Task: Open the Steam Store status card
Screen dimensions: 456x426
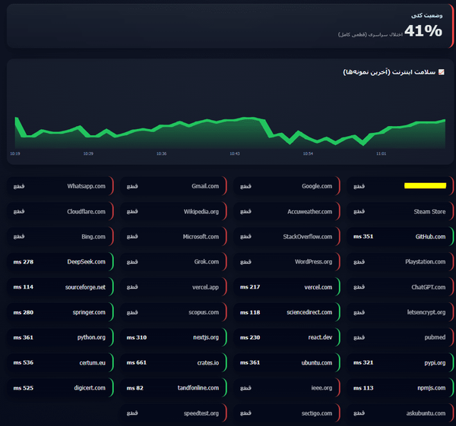Action: tap(401, 212)
